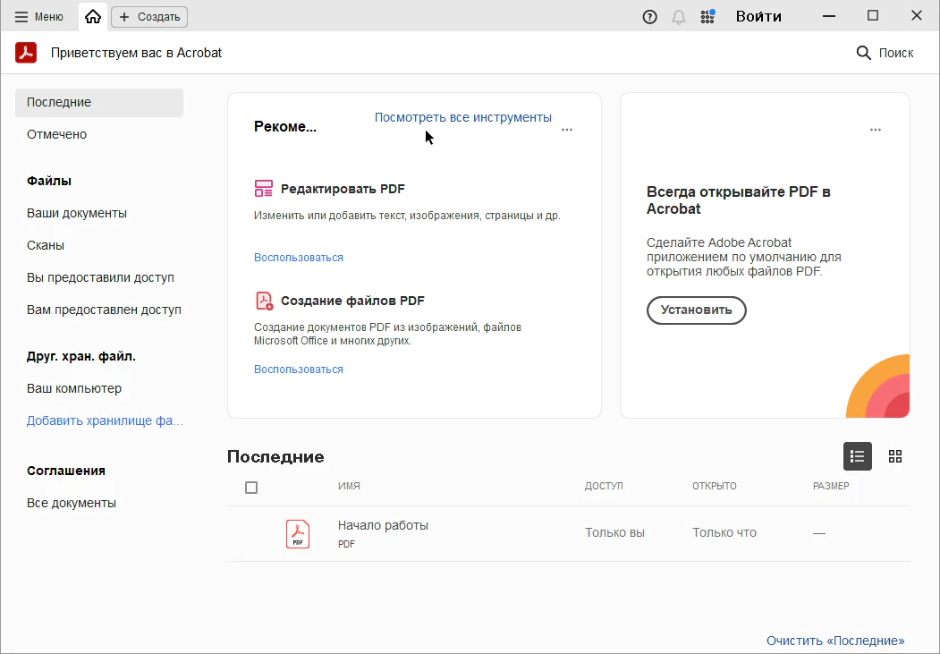The height and width of the screenshot is (654, 940).
Task: Open the three-dot menu on recommended tools card
Action: [567, 130]
